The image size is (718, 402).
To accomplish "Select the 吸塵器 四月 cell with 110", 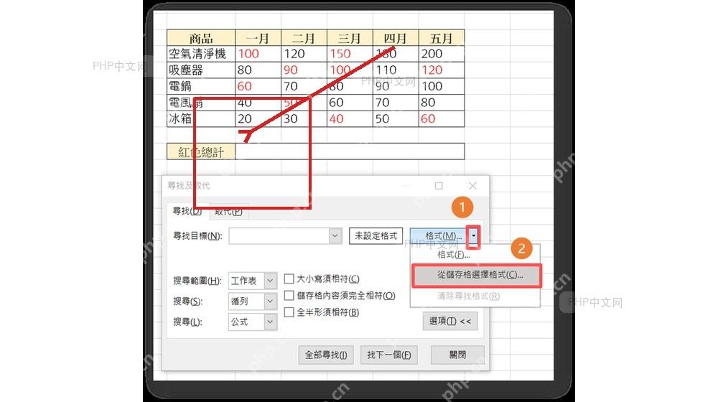I will 396,70.
